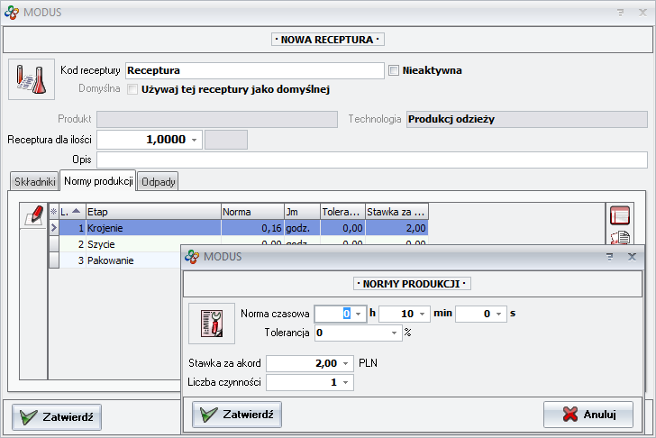This screenshot has width=656, height=438.
Task: Click the red table icon right of grid
Action: pos(619,214)
